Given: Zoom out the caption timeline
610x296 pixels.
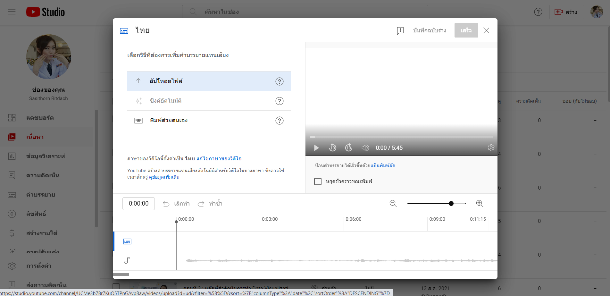Looking at the screenshot, I should 393,204.
